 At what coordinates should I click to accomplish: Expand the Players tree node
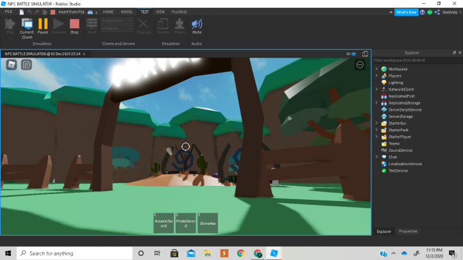tap(376, 76)
